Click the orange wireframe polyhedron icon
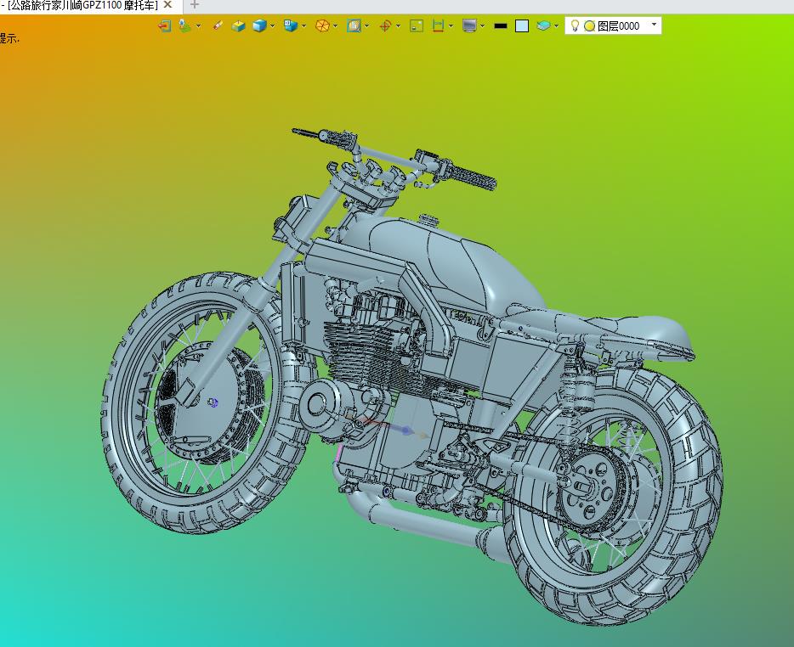Viewport: 794px width, 647px height. click(322, 25)
